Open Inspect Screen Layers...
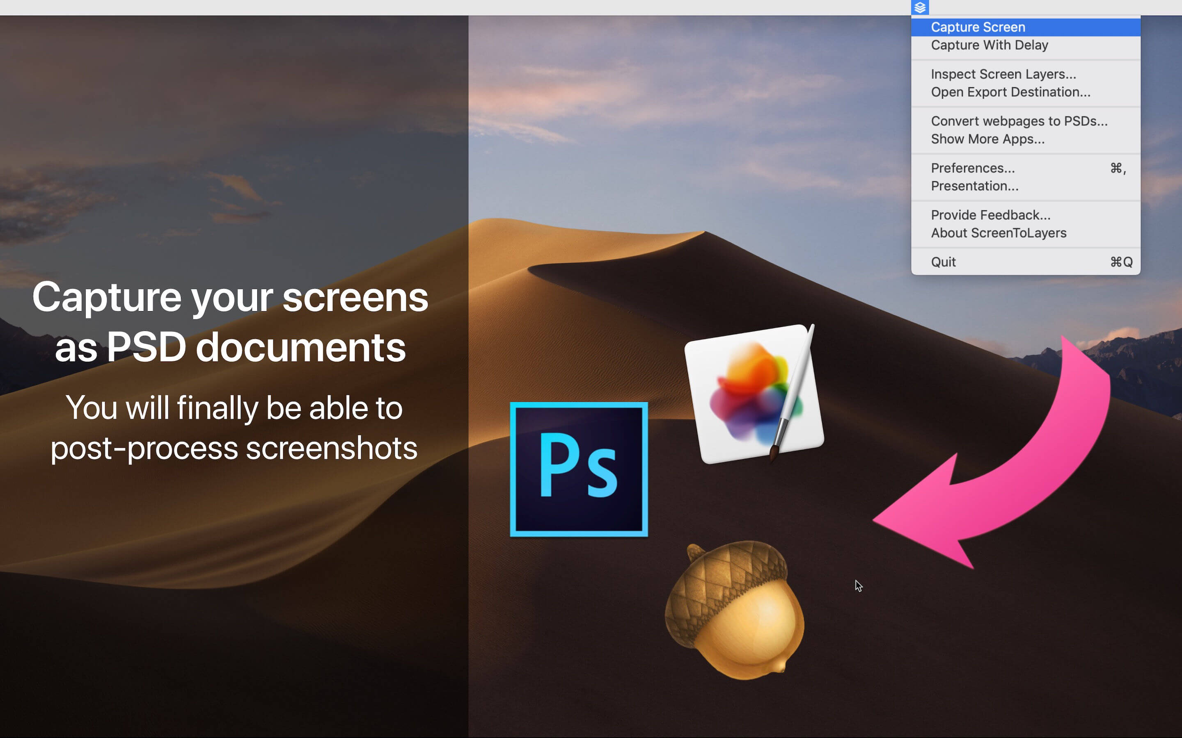The width and height of the screenshot is (1182, 738). coord(1026,74)
